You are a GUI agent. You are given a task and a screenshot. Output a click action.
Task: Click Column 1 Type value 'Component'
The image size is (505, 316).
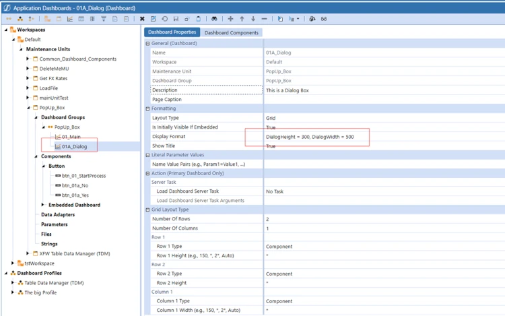click(279, 301)
